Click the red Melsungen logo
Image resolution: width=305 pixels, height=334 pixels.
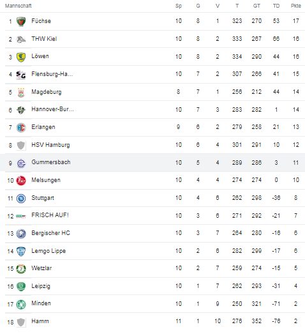click(21, 181)
